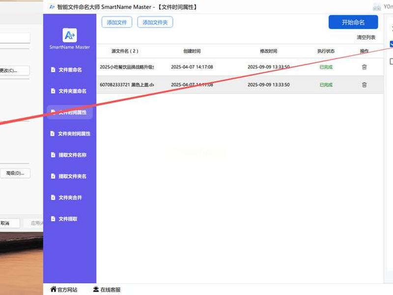Click the 提取文件名称 document icon

click(53, 155)
